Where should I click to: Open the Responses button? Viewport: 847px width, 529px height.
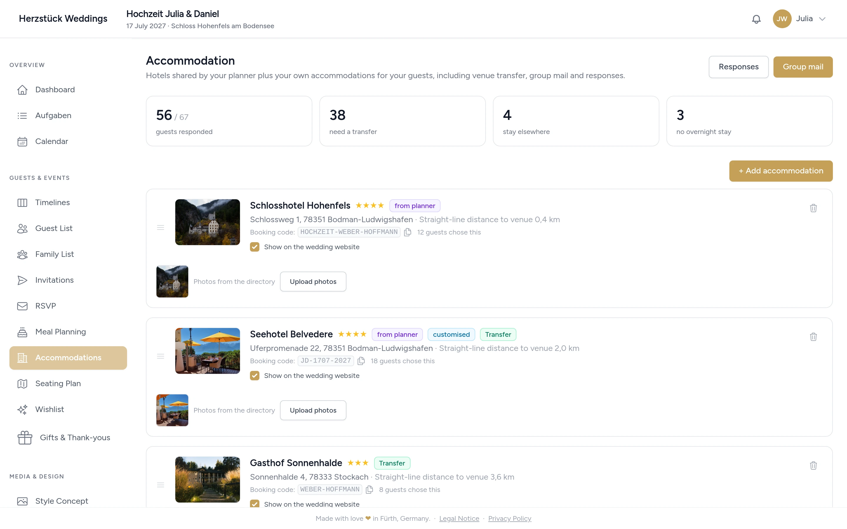(x=738, y=67)
